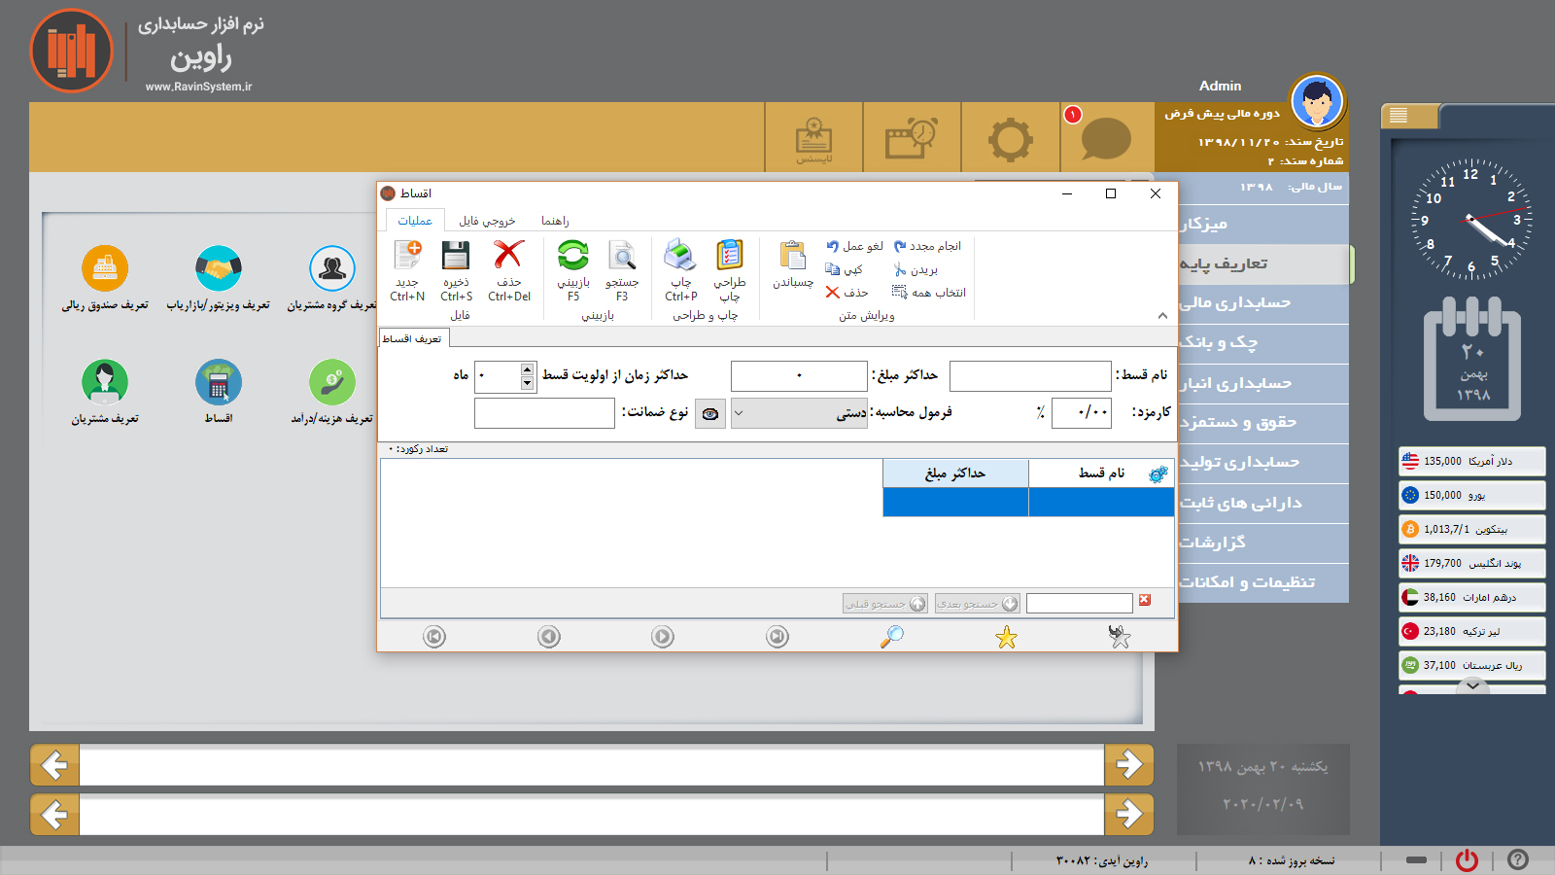Click the paste (چسباندن) clipboard icon
The height and width of the screenshot is (875, 1555).
point(793,257)
